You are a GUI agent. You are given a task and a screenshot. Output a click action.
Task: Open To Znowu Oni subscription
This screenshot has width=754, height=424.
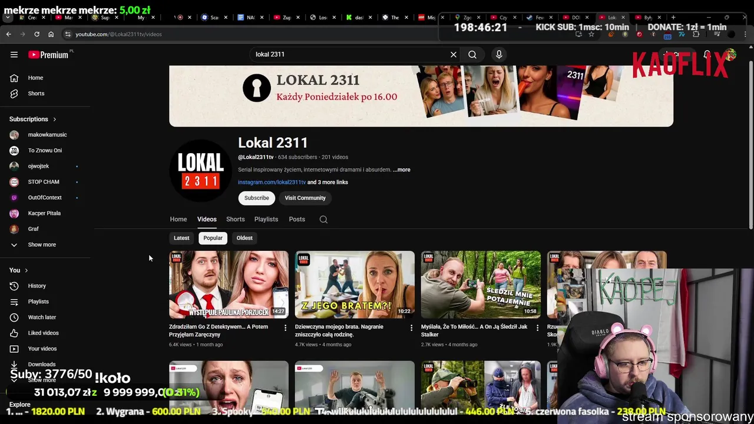pos(45,150)
